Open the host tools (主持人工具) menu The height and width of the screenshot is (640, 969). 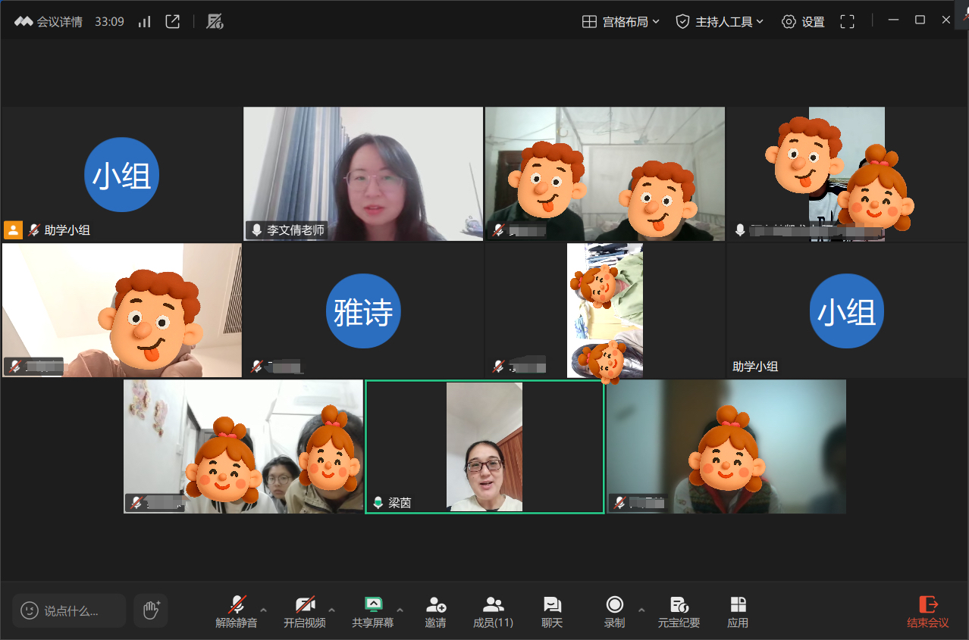point(720,22)
